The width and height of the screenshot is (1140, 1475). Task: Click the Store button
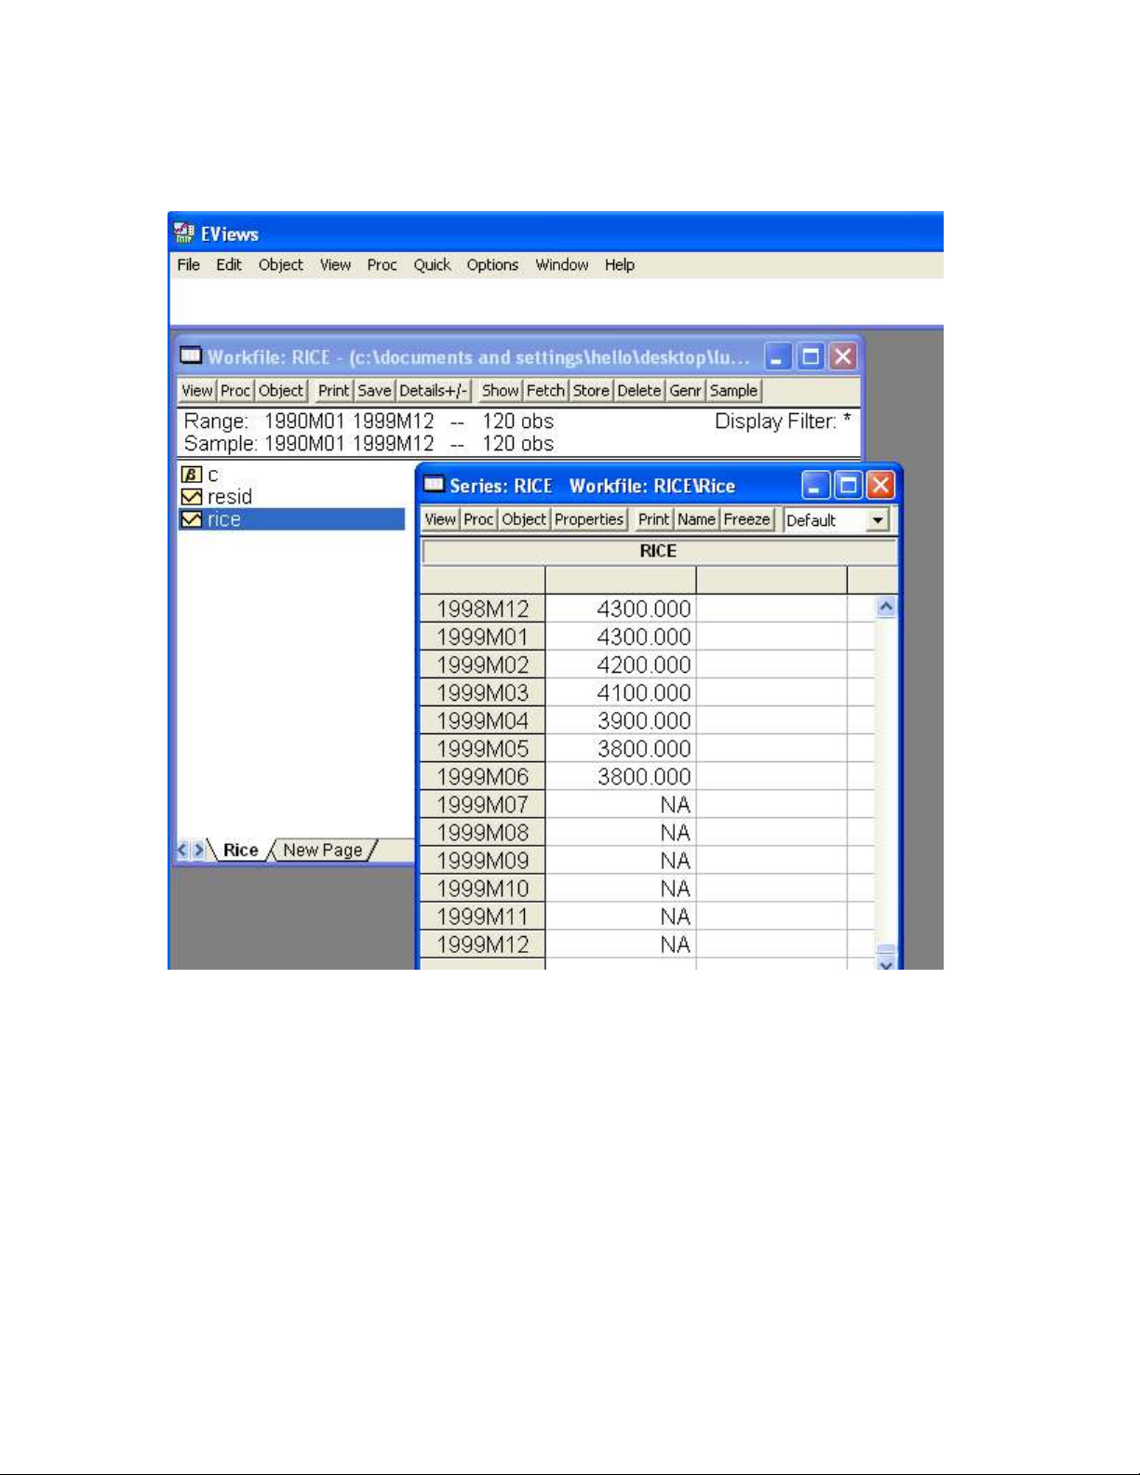[x=591, y=391]
